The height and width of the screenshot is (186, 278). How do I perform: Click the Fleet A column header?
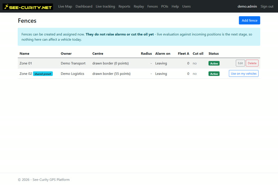183,54
